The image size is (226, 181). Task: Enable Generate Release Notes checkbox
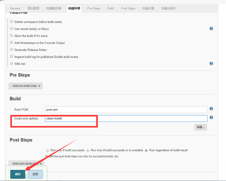click(x=11, y=49)
